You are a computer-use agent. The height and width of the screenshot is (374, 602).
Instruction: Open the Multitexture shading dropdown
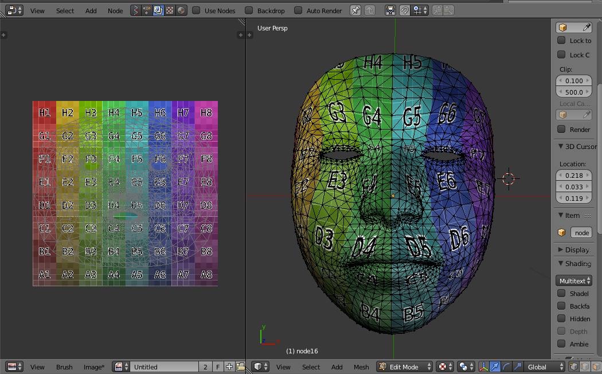(x=574, y=280)
